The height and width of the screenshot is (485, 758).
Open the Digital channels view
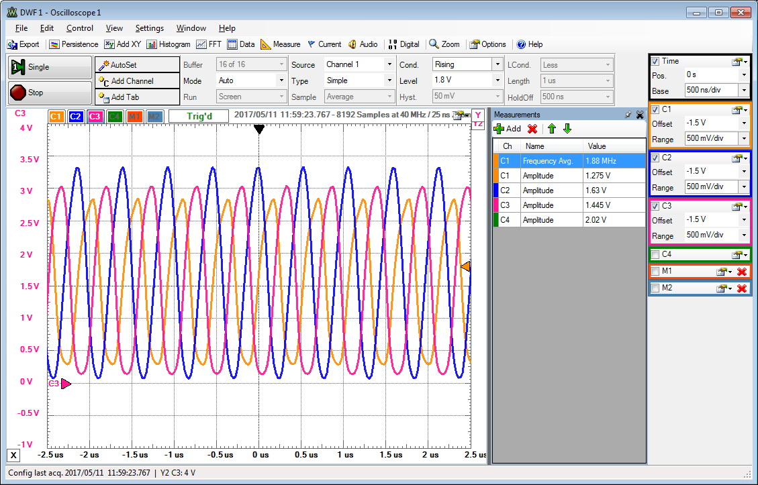tap(404, 44)
